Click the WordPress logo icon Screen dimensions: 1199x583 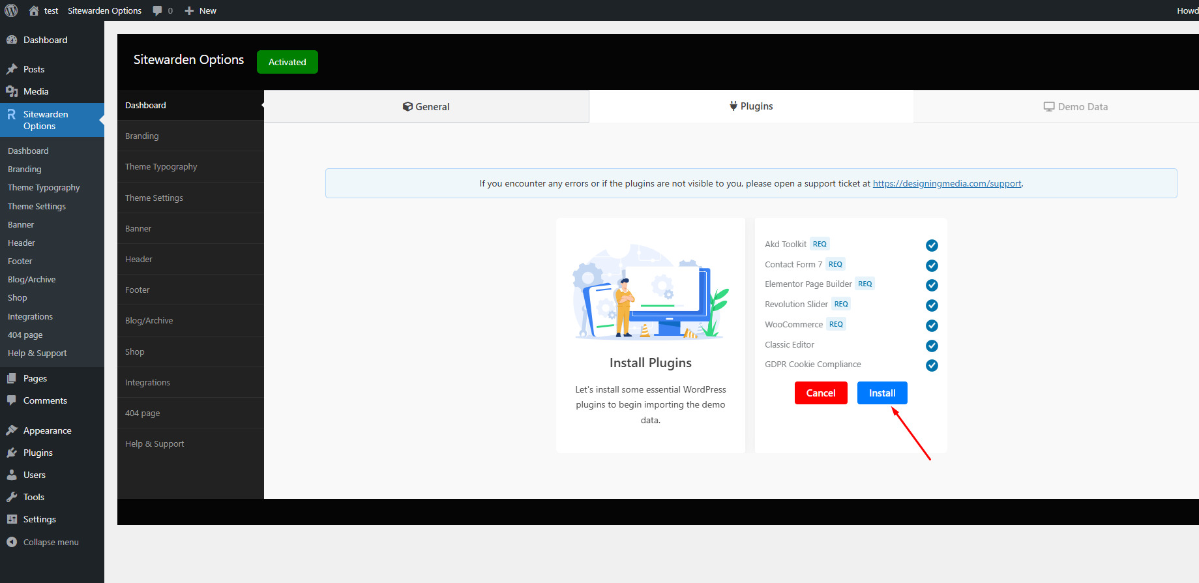(11, 10)
